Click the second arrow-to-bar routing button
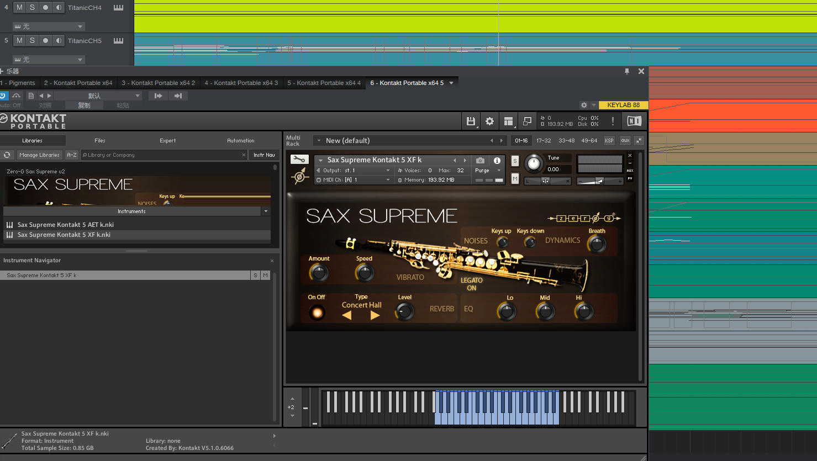This screenshot has width=817, height=461. pos(178,96)
